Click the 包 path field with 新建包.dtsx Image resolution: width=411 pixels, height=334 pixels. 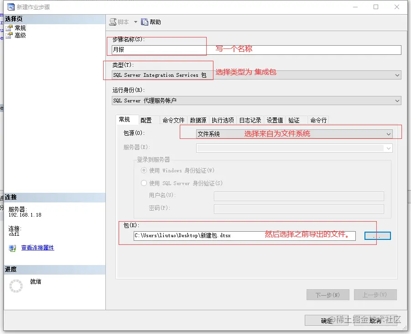[x=245, y=236]
